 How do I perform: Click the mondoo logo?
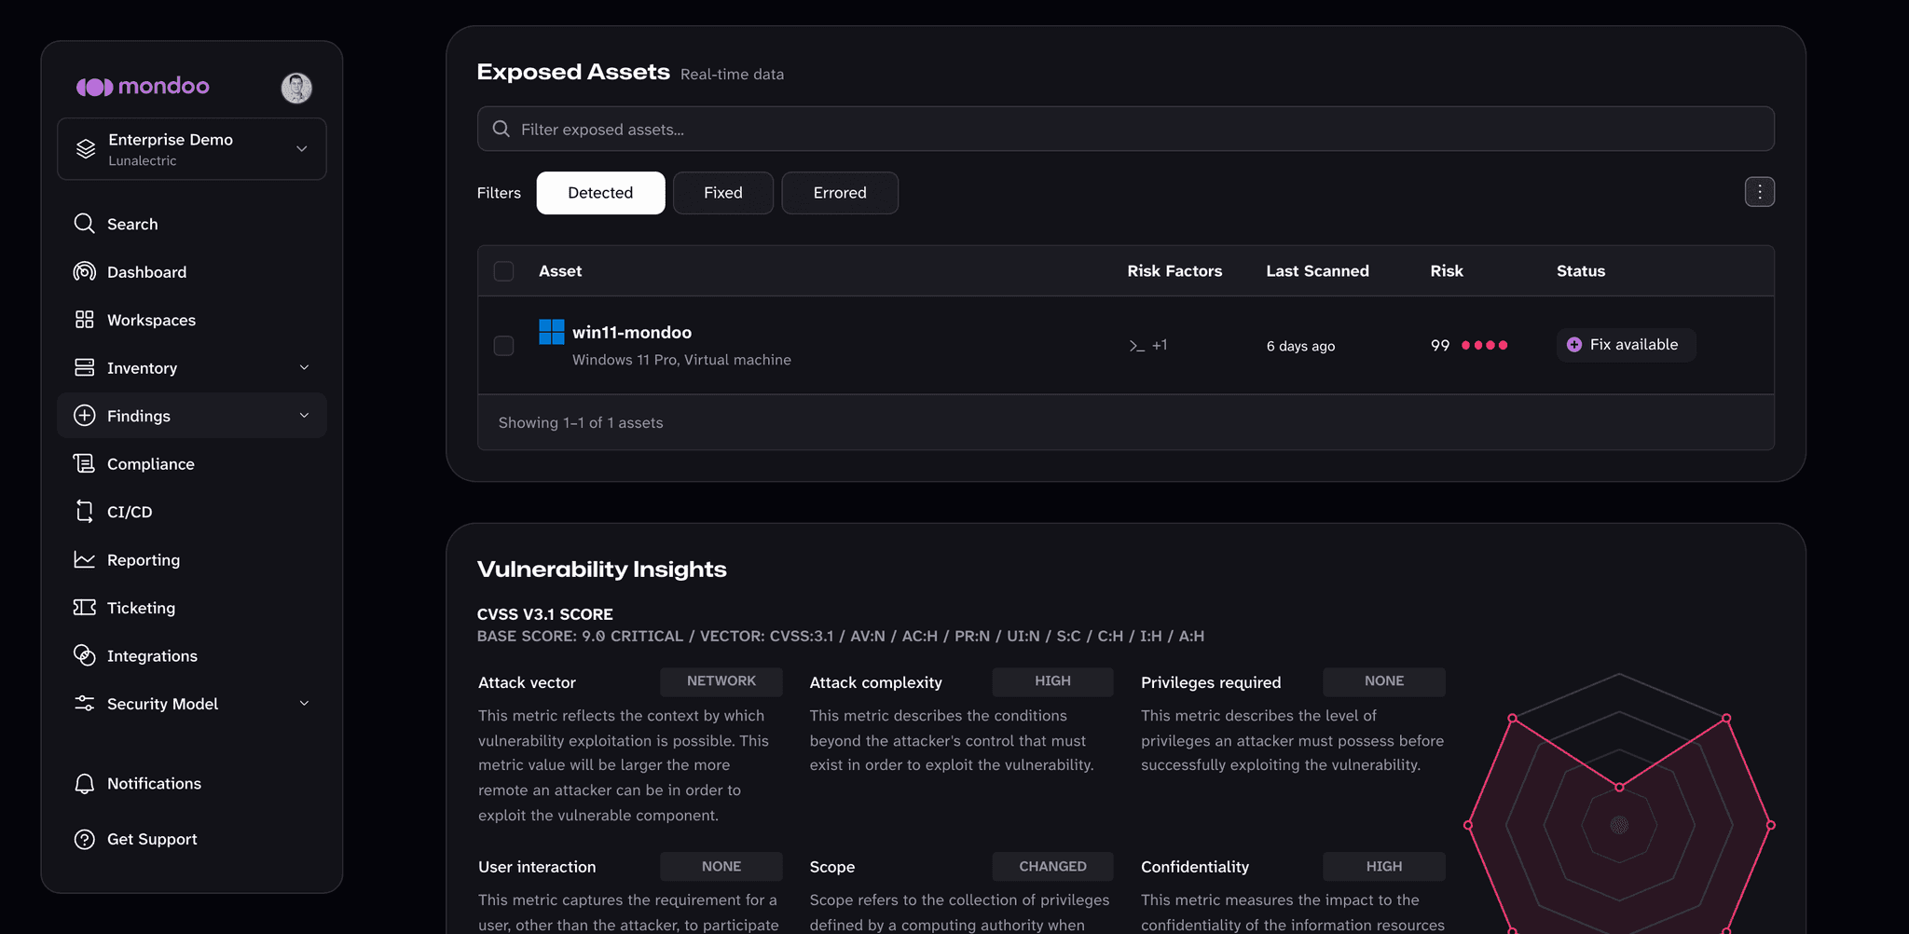[x=143, y=87]
